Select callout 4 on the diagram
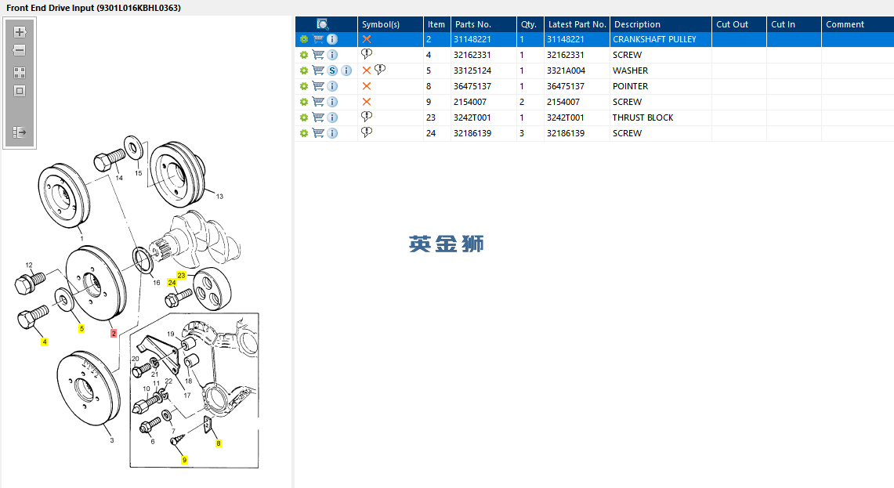 pos(45,342)
